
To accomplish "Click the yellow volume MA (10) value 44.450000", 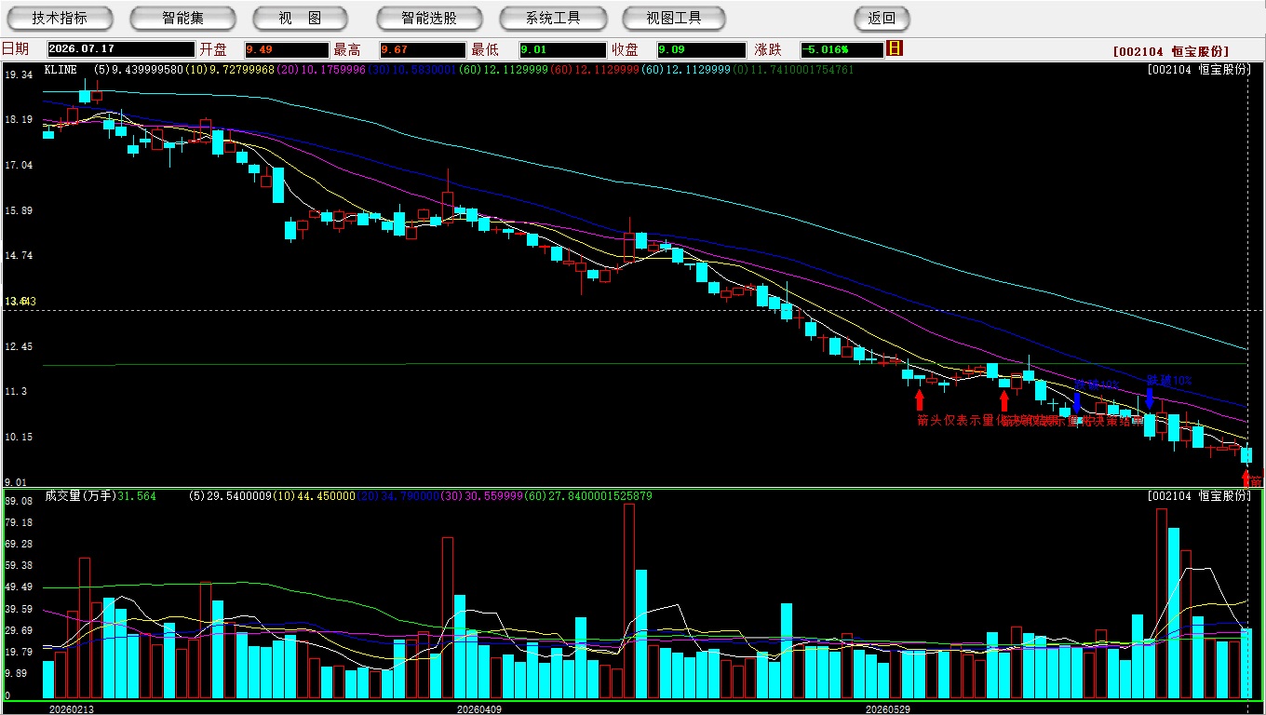I will coord(313,496).
